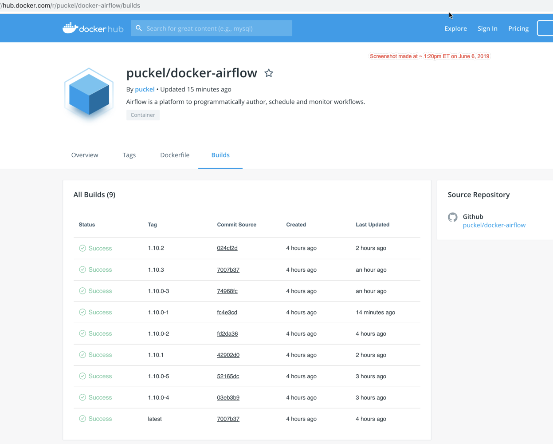
Task: Open the puckel author profile link
Action: [x=145, y=89]
